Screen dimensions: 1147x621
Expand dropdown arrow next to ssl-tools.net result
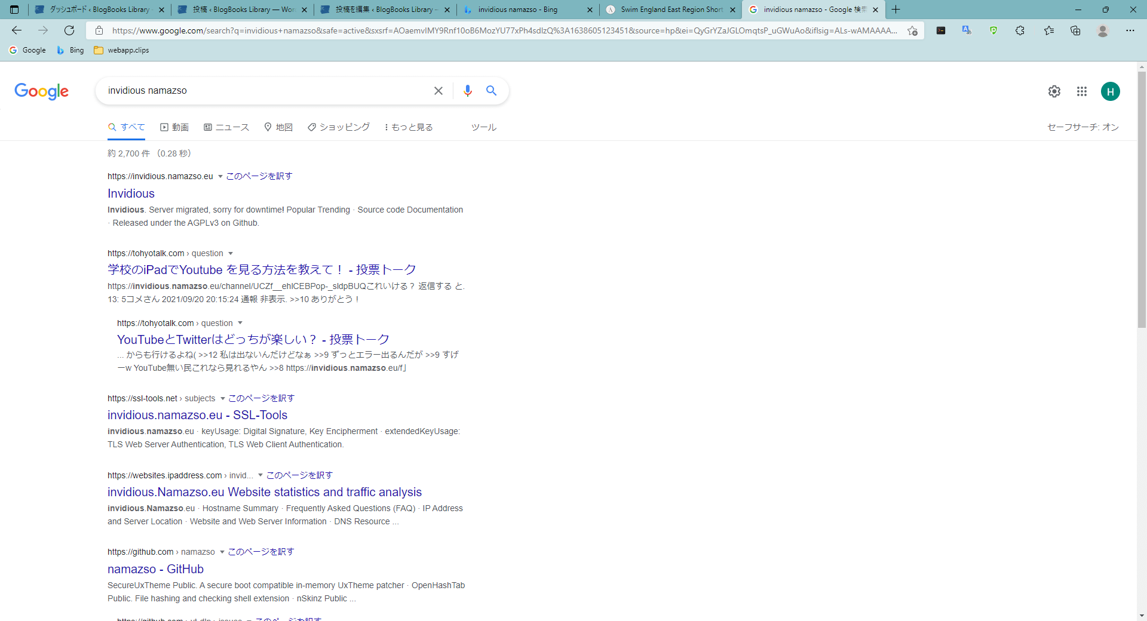click(223, 399)
